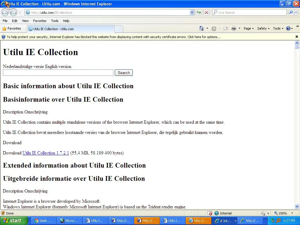The image size is (300, 225).
Task: Switch to the first Utilu I... taskbar window
Action: [x=95, y=221]
